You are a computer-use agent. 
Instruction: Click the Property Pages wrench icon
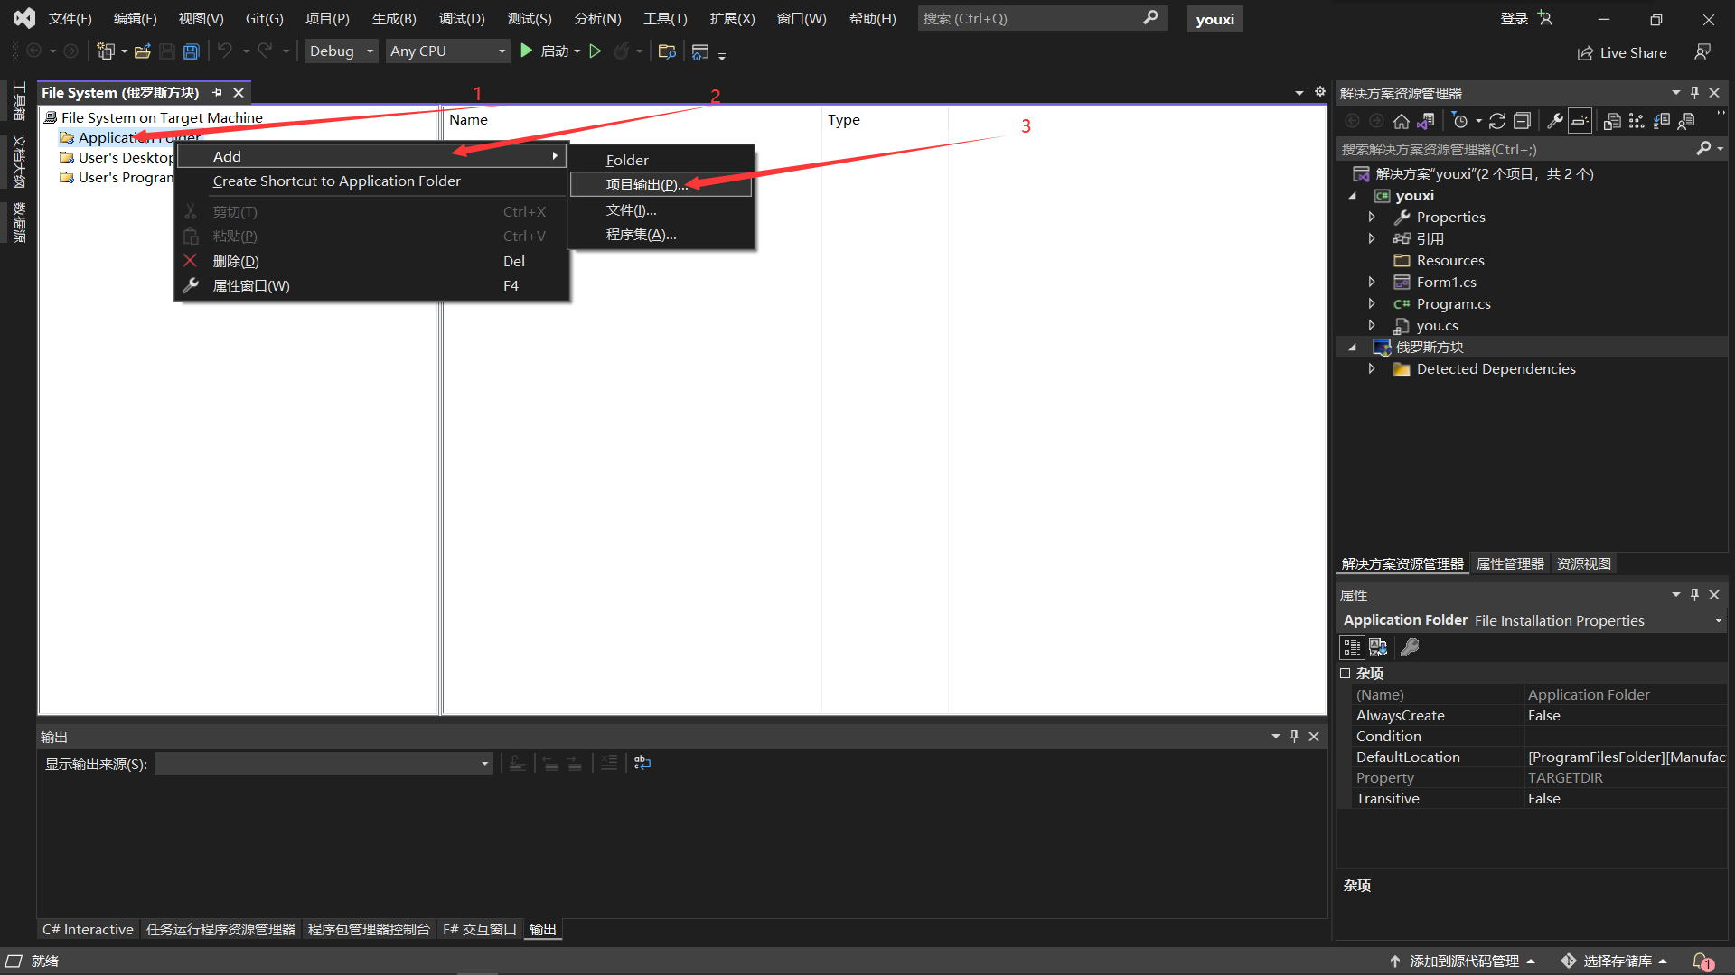pos(1410,647)
